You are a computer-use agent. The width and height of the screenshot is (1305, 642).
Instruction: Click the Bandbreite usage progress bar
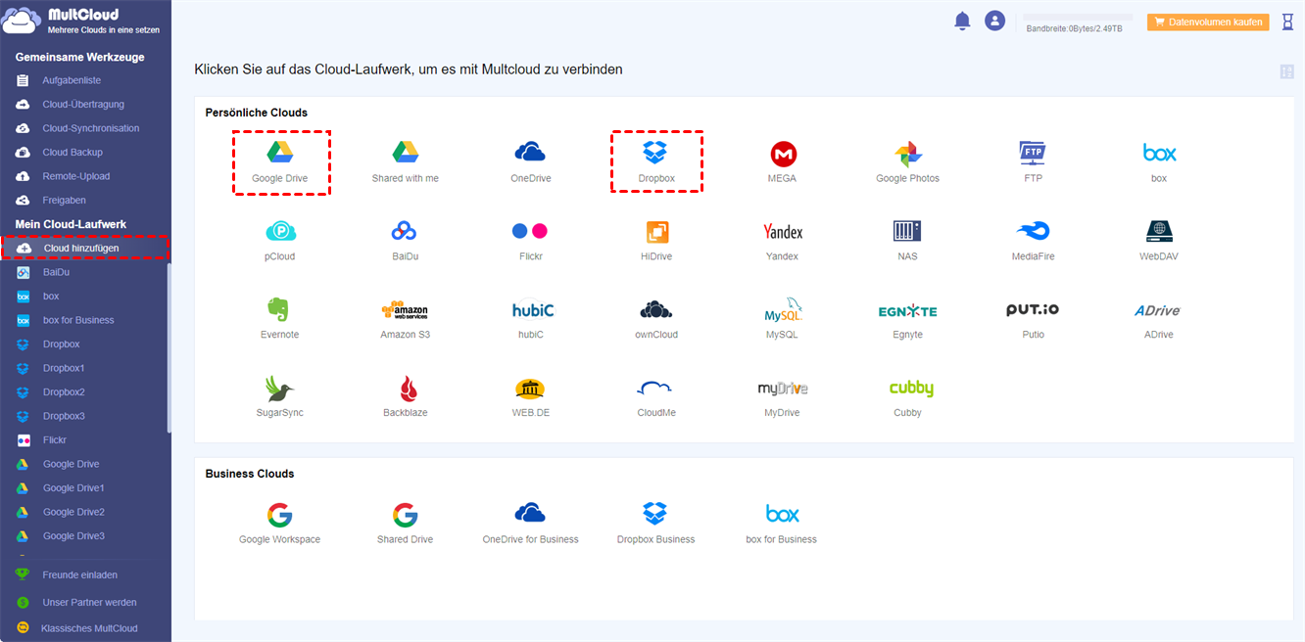tap(1078, 18)
